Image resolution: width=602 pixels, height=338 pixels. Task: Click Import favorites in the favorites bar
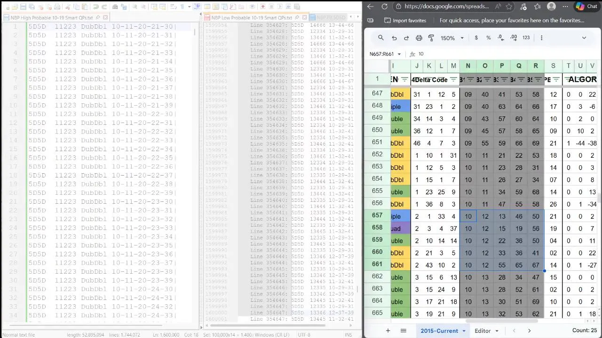click(405, 21)
